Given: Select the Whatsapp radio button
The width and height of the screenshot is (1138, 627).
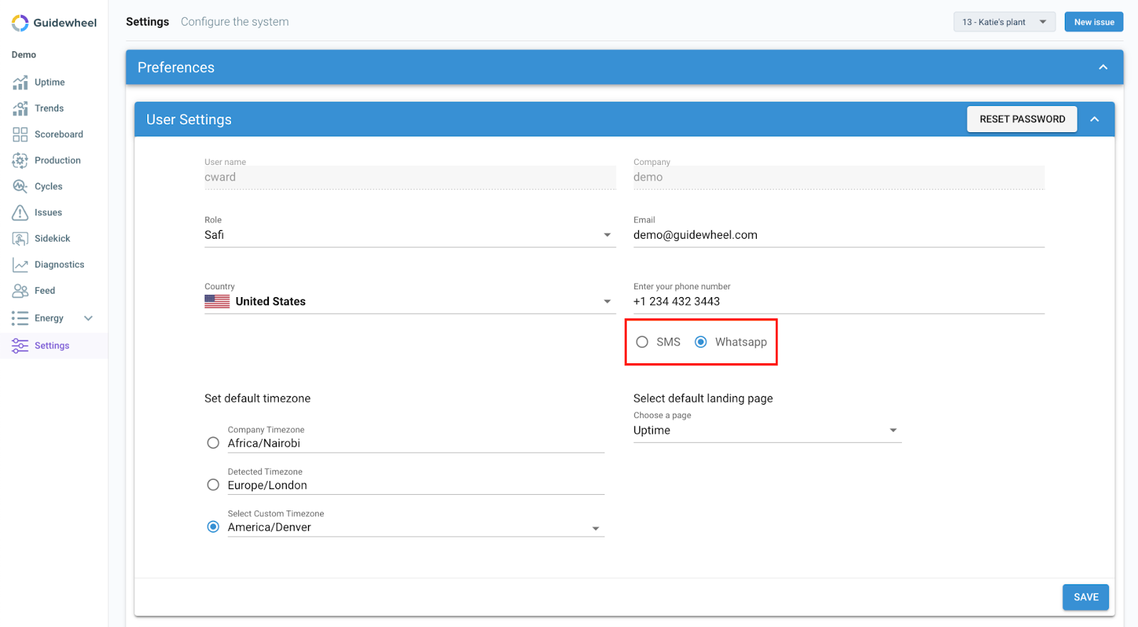Looking at the screenshot, I should click(701, 342).
